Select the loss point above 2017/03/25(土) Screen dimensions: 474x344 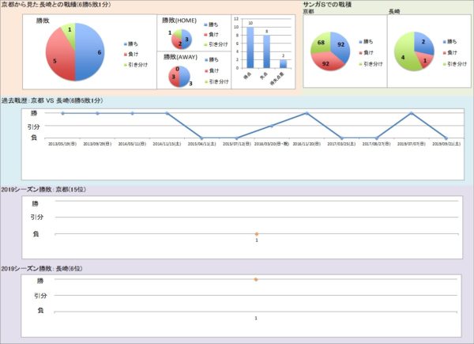point(341,138)
